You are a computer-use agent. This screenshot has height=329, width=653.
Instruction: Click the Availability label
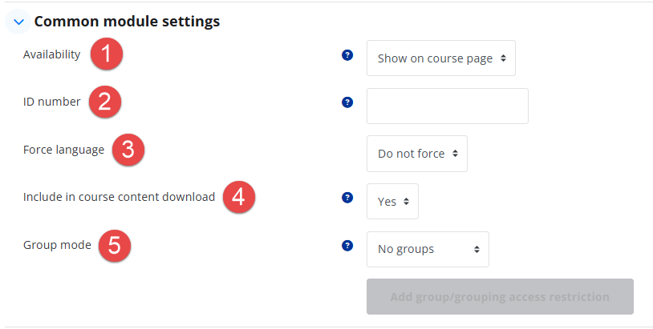(x=51, y=54)
